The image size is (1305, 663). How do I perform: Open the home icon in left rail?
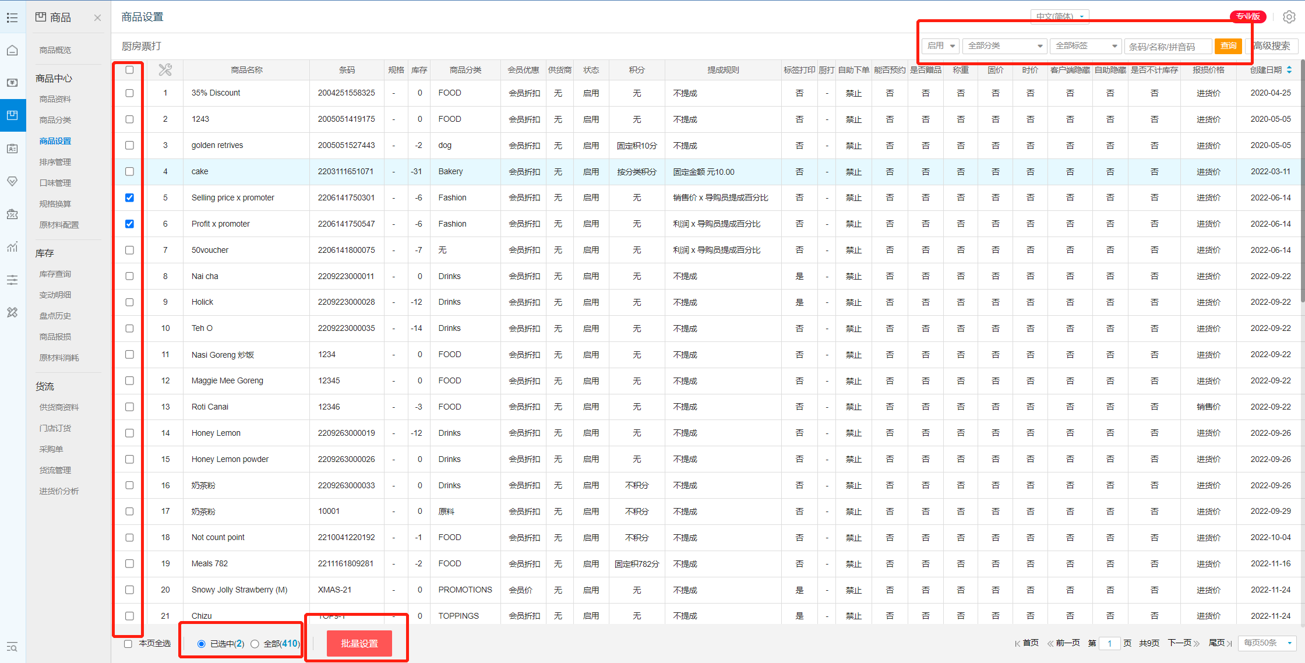[x=12, y=51]
